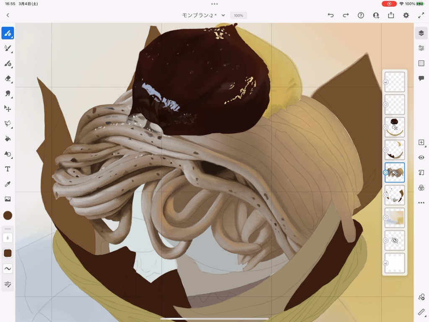
Task: Open the brush size value 8
Action: point(8,238)
